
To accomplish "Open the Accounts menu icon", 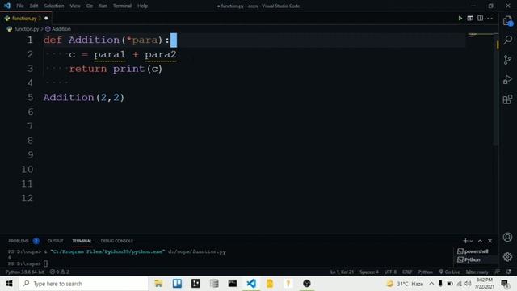I will click(x=508, y=237).
